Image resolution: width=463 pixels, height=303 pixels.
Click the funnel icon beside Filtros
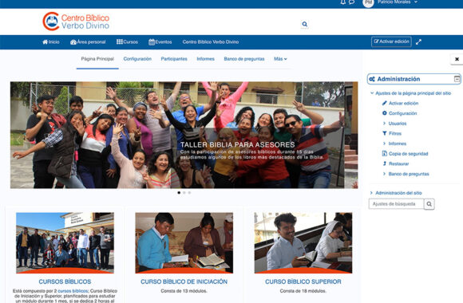point(384,133)
